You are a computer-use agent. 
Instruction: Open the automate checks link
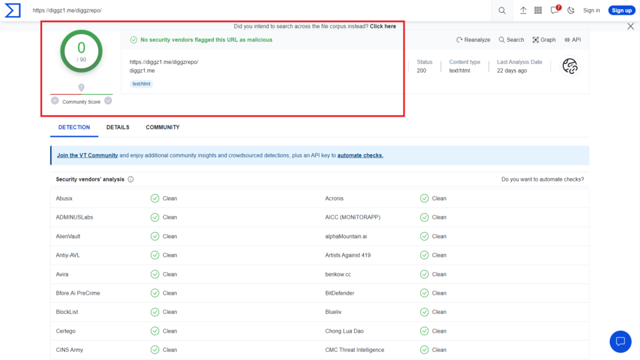pyautogui.click(x=360, y=155)
